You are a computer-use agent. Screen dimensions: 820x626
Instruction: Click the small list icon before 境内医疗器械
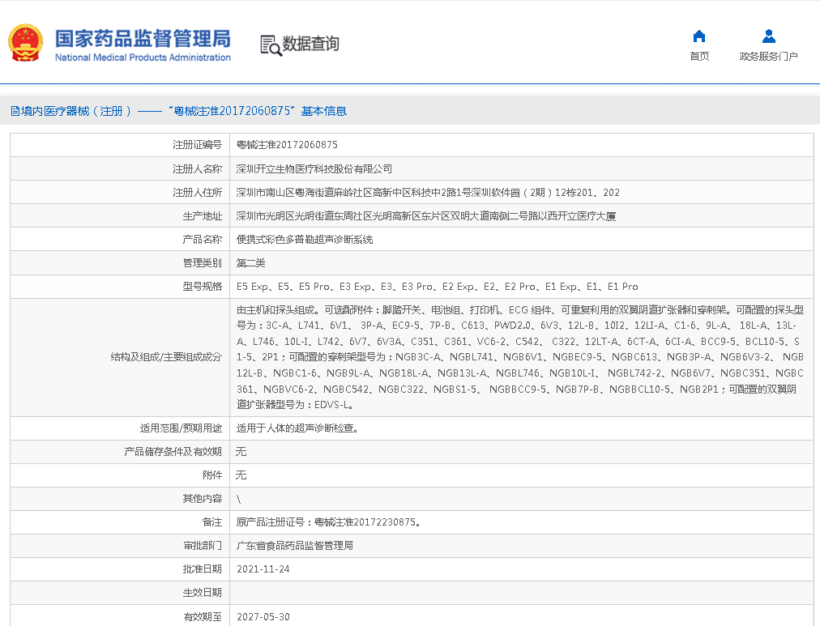(15, 111)
